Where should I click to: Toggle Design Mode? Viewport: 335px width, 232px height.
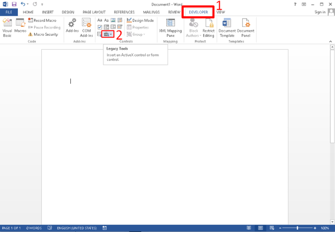point(140,20)
